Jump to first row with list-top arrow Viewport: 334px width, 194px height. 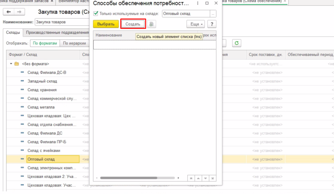point(191,178)
